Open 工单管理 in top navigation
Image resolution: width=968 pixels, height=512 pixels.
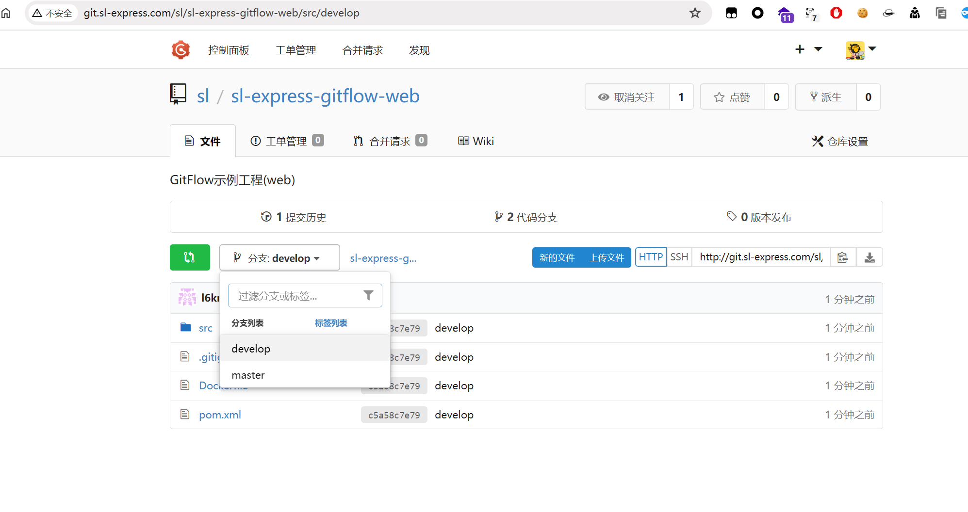(x=296, y=50)
